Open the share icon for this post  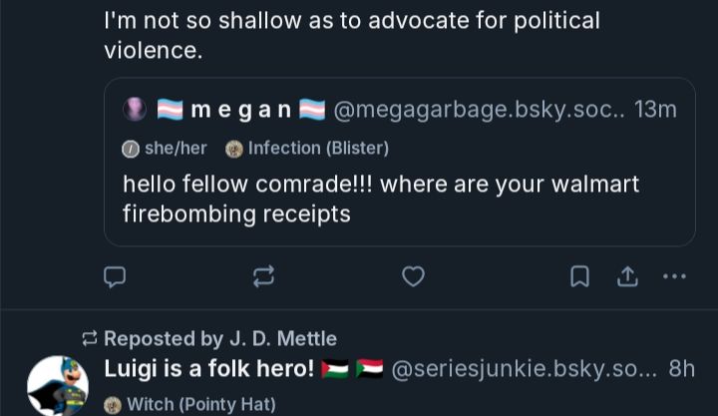pos(627,276)
